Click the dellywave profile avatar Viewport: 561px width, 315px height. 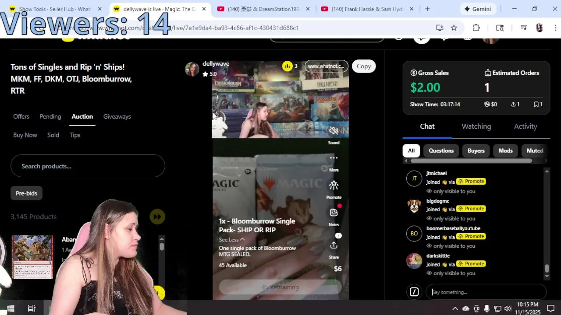pyautogui.click(x=192, y=69)
